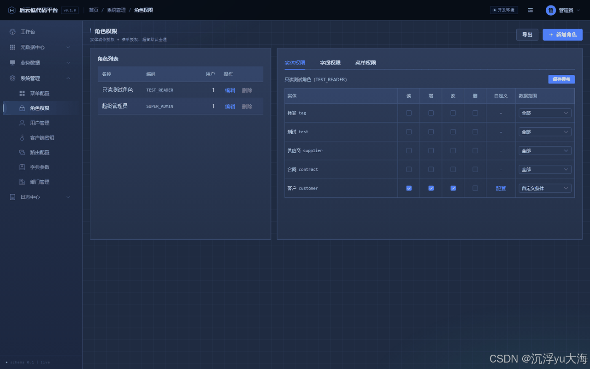Viewport: 590px width, 369px height.
Task: Click the 管理员 user avatar icon
Action: tap(551, 10)
